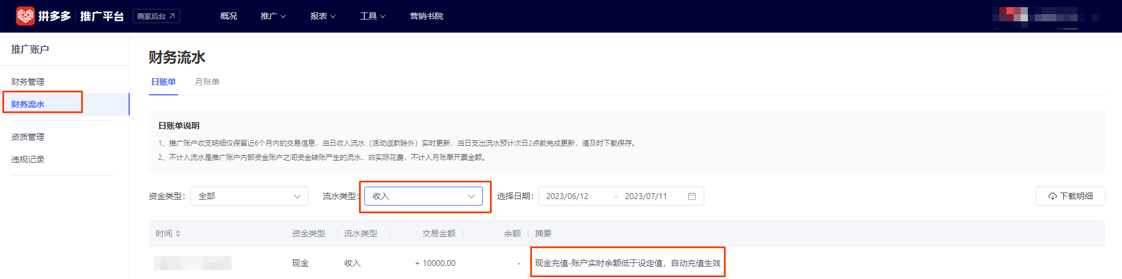1122x279 pixels.
Task: Open the 资金类型 dropdown showing 全部
Action: click(249, 196)
